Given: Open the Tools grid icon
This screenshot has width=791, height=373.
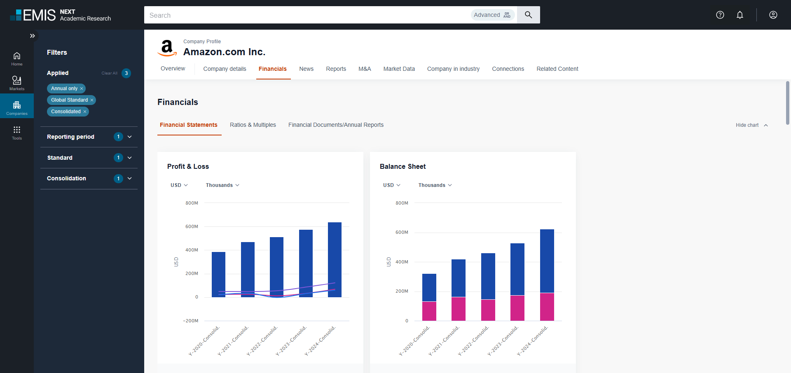Looking at the screenshot, I should (16, 132).
